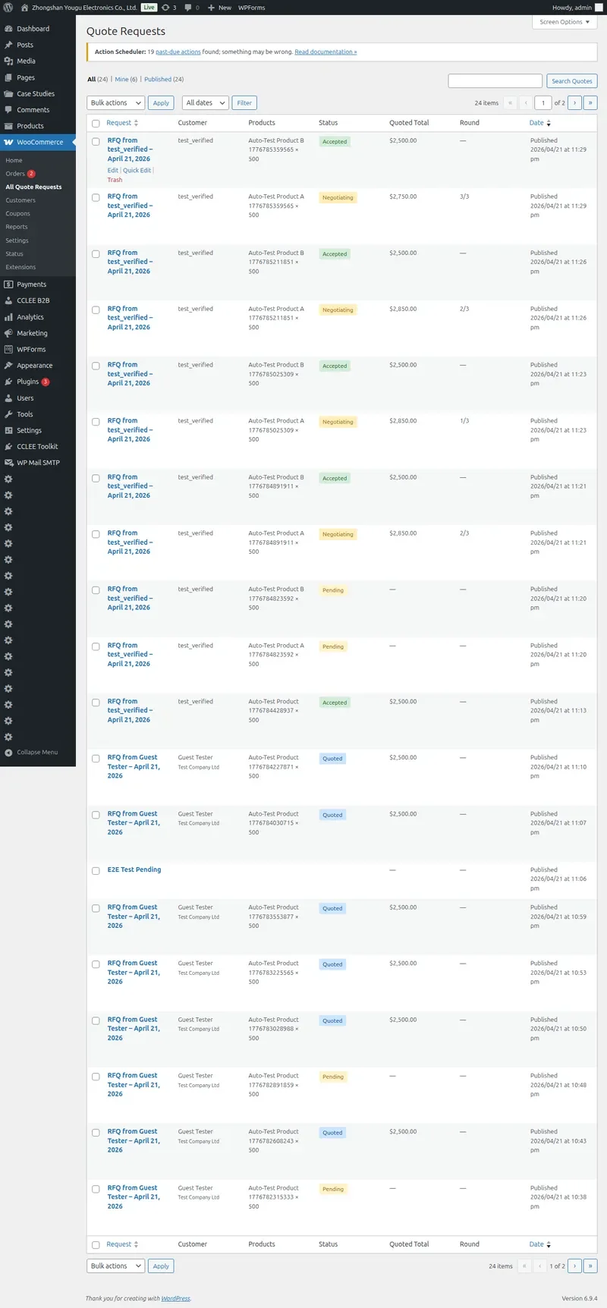The height and width of the screenshot is (1308, 607).
Task: Open the WordPress logo menu
Action: 8,8
